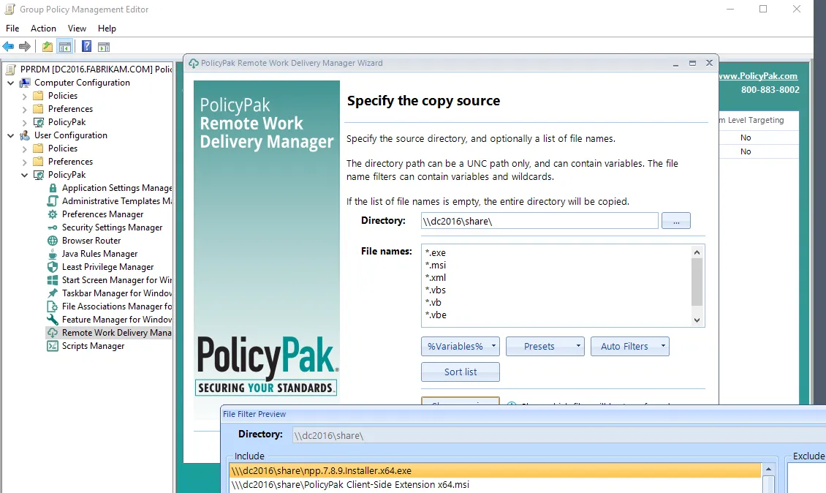Viewport: 826px width, 493px height.
Task: Expand Policies under Computer Configuration
Action: tap(24, 96)
